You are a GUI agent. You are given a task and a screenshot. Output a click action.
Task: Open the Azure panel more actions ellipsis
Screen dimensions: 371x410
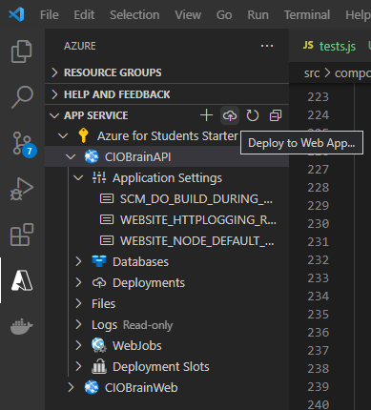267,46
